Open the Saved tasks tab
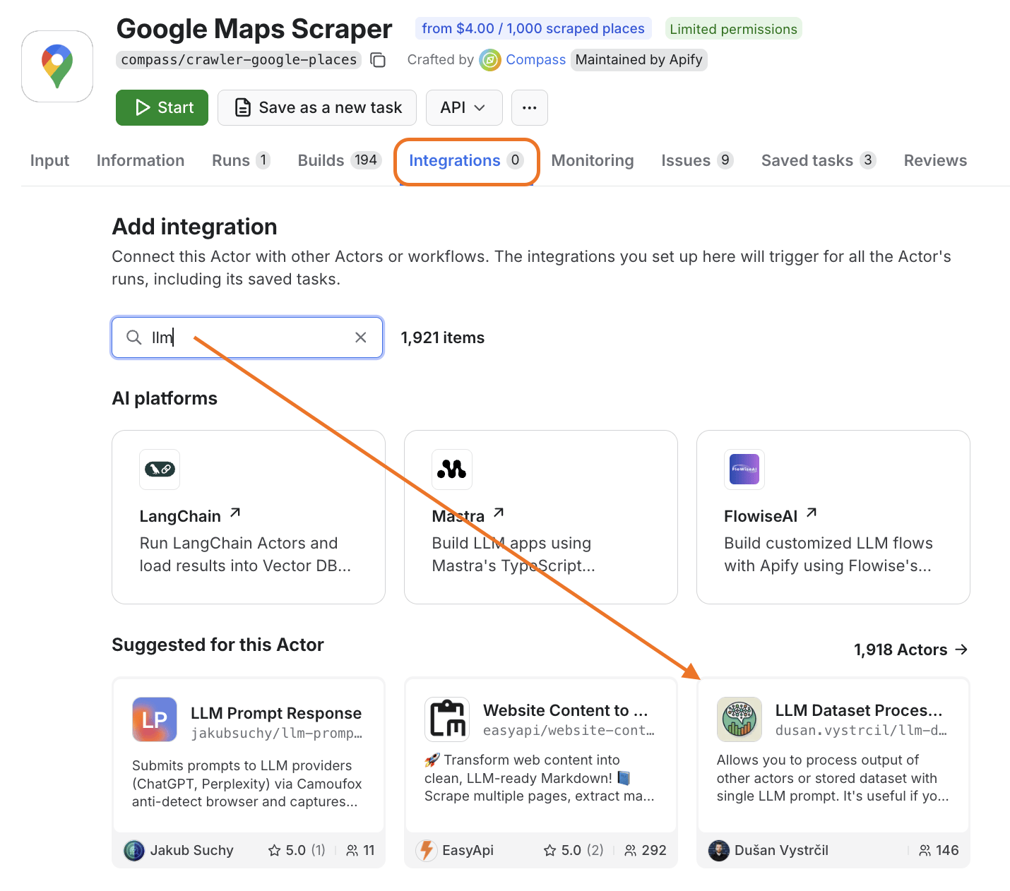1010x891 pixels. click(x=819, y=161)
